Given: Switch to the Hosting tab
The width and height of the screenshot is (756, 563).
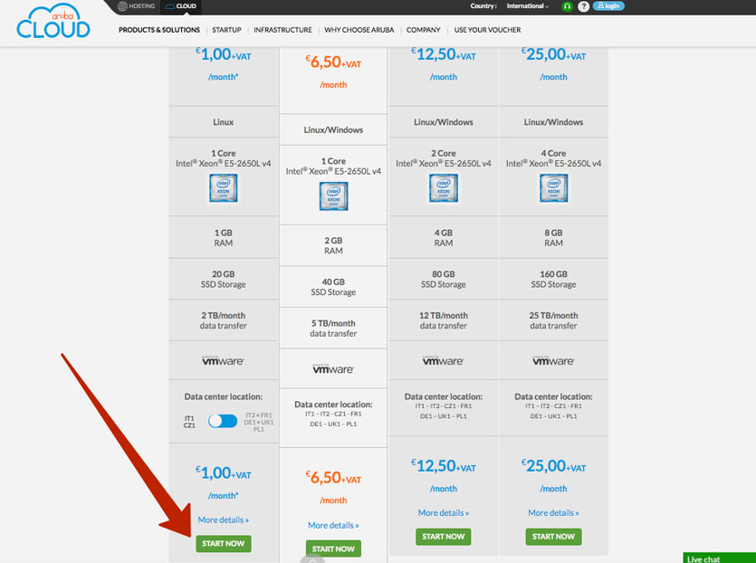Looking at the screenshot, I should [137, 6].
